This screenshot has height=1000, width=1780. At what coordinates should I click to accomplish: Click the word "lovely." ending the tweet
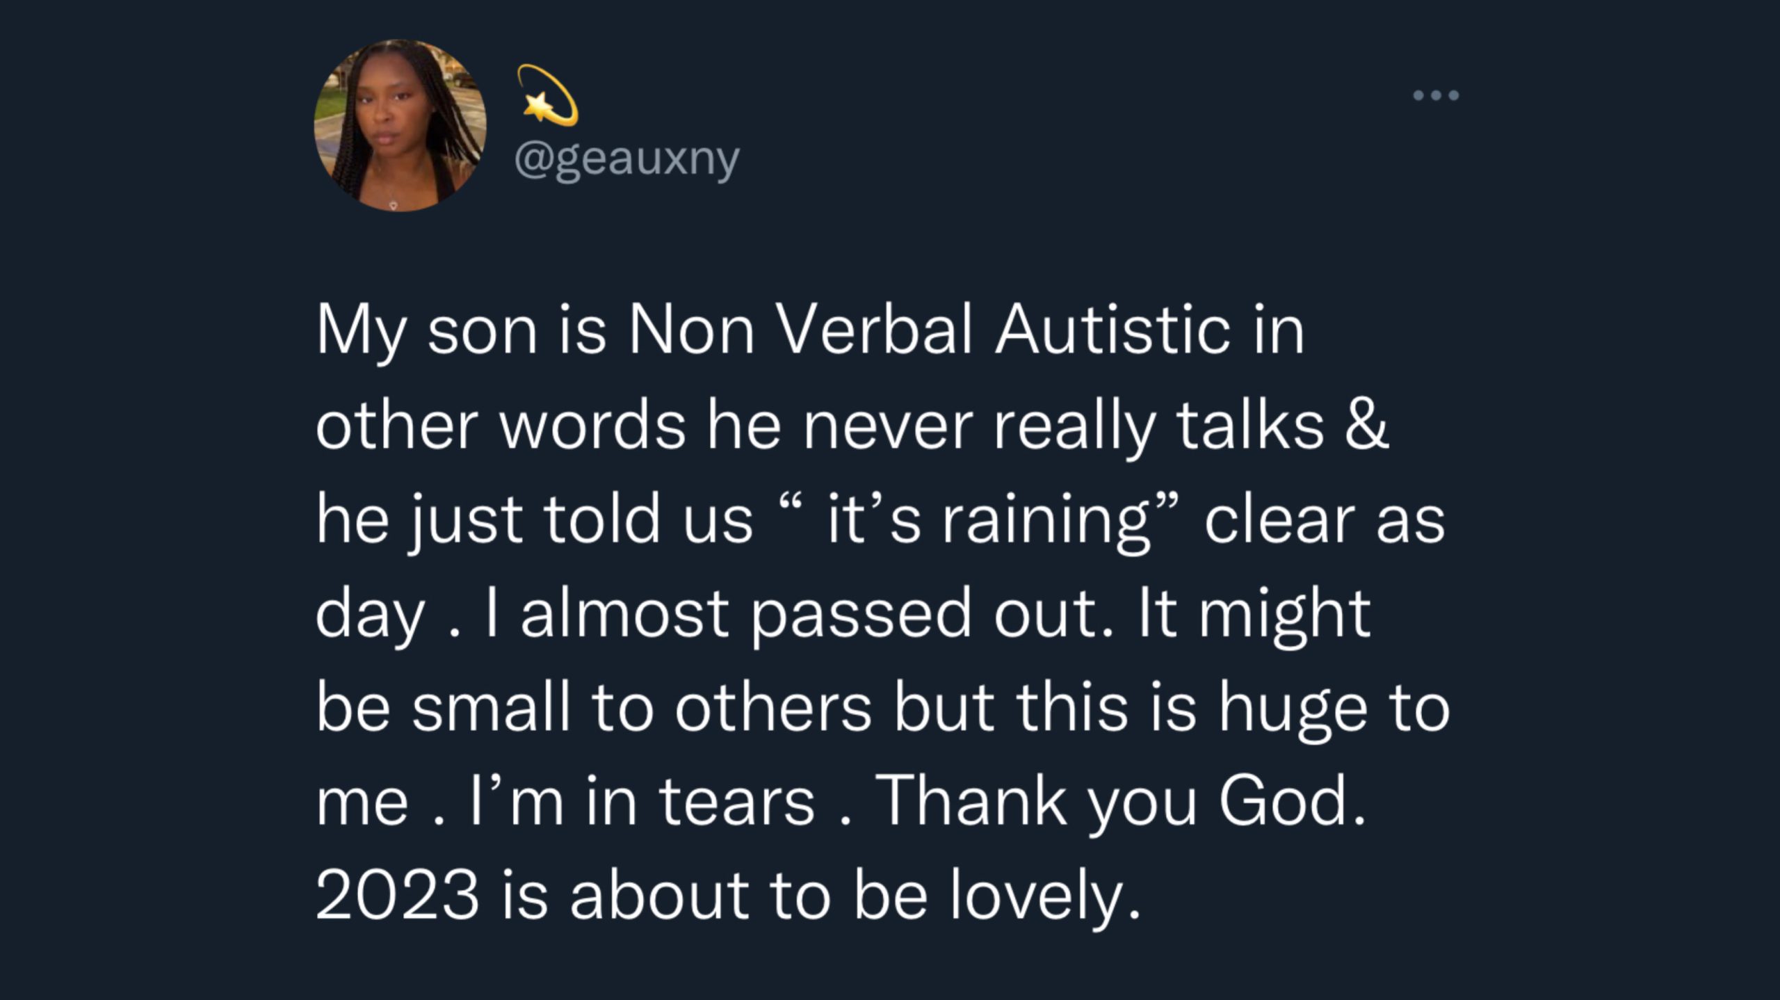click(1045, 897)
